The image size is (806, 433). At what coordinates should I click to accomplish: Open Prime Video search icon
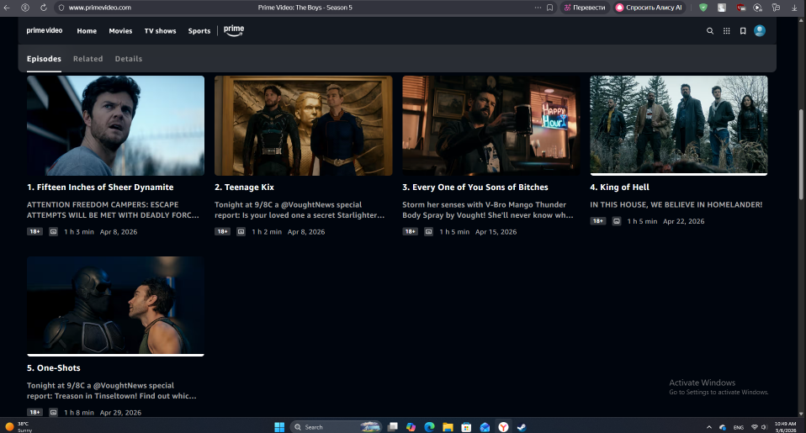point(710,31)
